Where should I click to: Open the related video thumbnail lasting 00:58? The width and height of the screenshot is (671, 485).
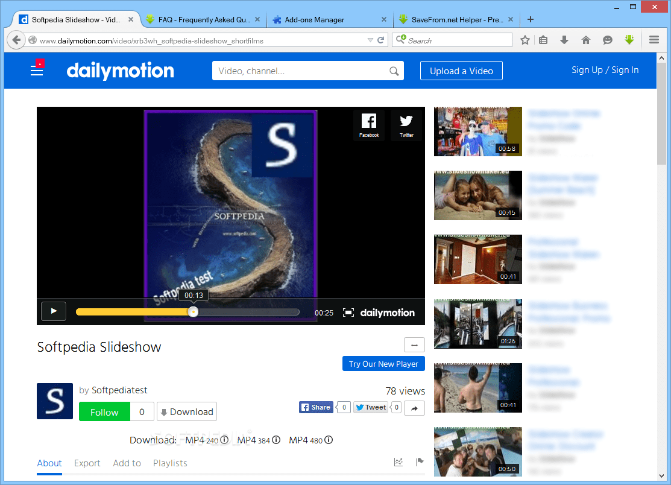click(x=478, y=132)
